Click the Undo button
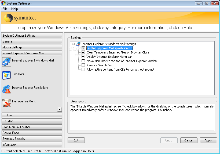This screenshot has width=220, height=154. point(169,140)
